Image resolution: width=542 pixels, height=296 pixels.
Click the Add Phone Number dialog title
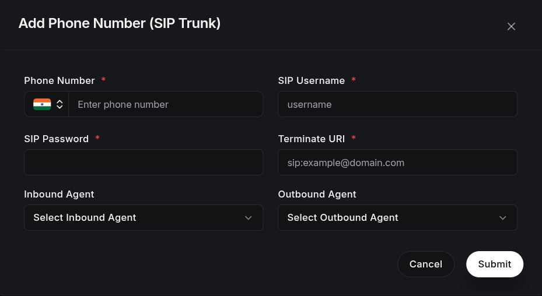click(120, 23)
